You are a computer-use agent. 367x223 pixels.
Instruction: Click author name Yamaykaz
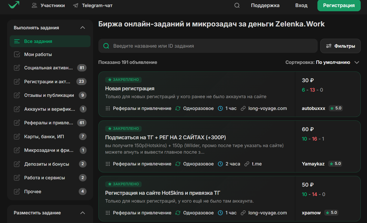[x=313, y=164]
